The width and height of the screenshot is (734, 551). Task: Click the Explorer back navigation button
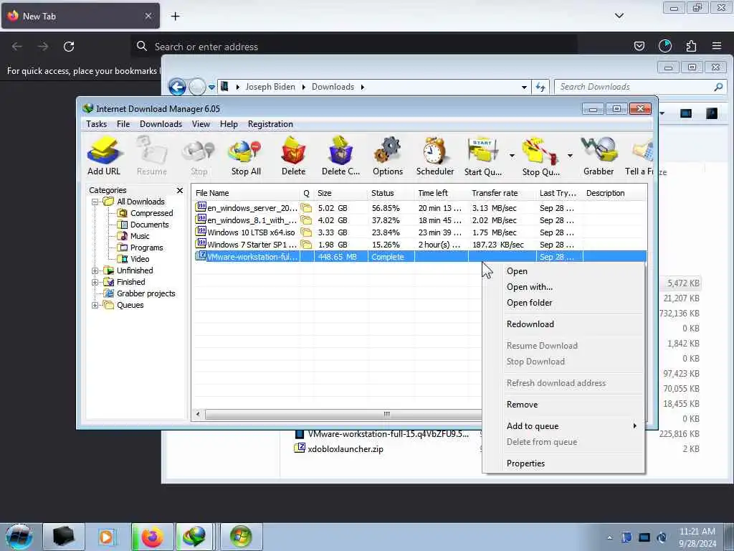coord(177,87)
